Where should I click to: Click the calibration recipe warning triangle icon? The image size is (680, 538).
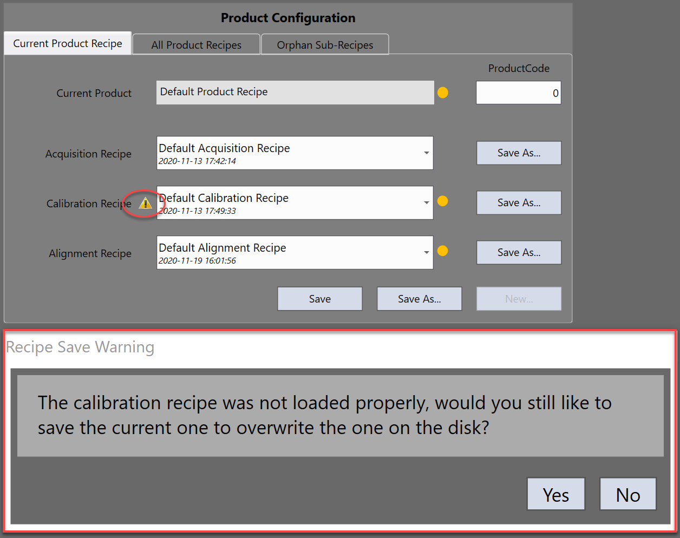(145, 204)
